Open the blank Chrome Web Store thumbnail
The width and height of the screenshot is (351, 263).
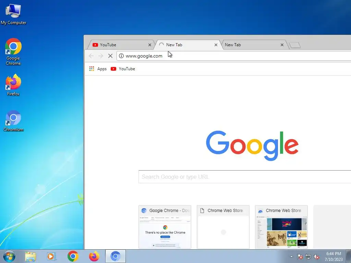223,227
